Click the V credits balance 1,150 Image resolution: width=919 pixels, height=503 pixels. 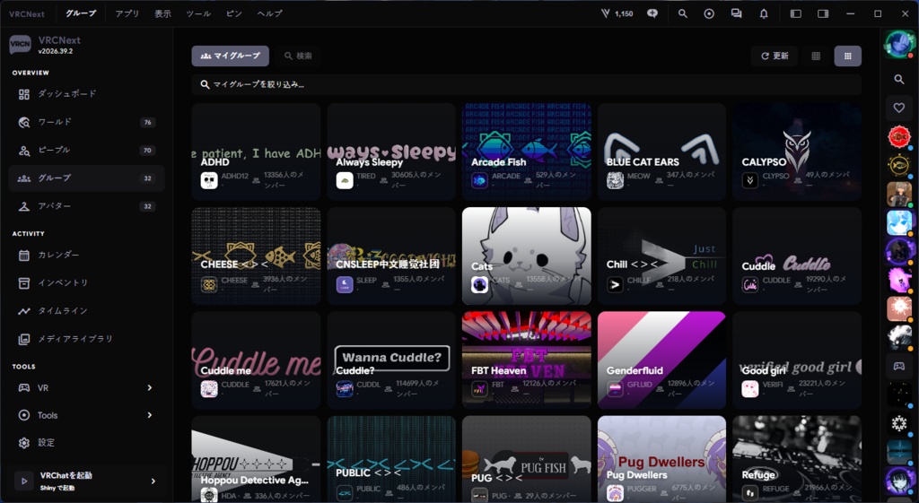pyautogui.click(x=617, y=13)
